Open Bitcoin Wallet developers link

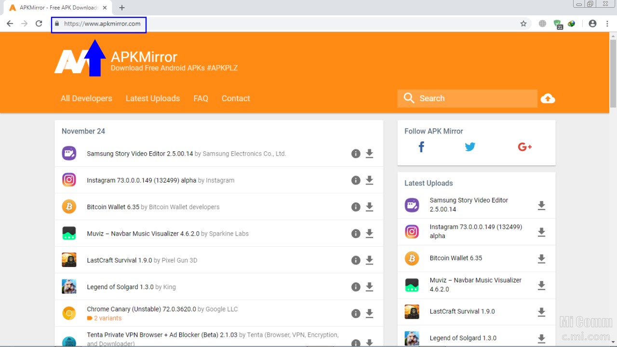coord(184,207)
